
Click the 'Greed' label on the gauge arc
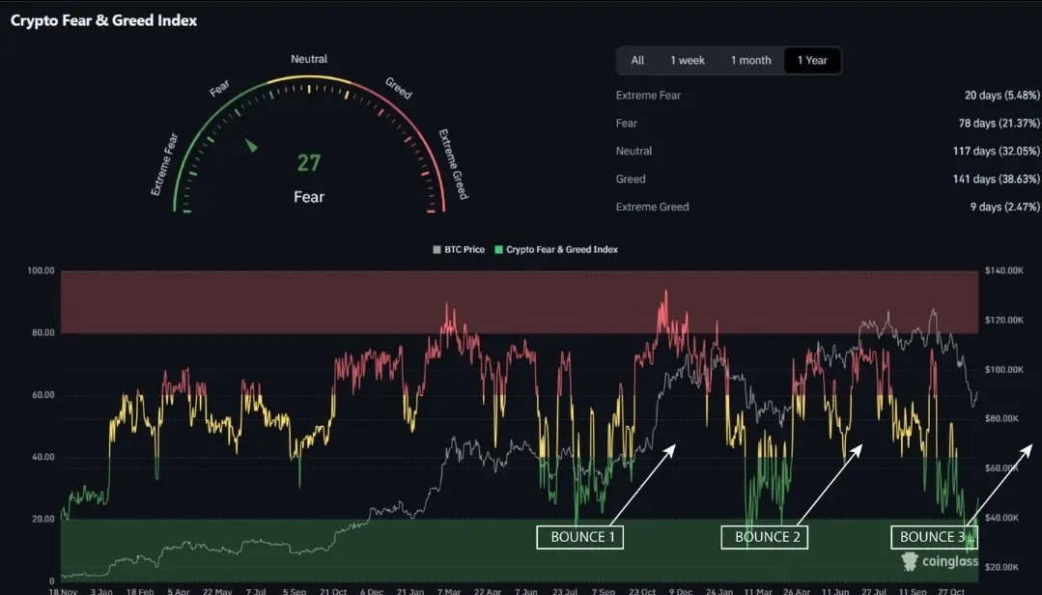398,88
